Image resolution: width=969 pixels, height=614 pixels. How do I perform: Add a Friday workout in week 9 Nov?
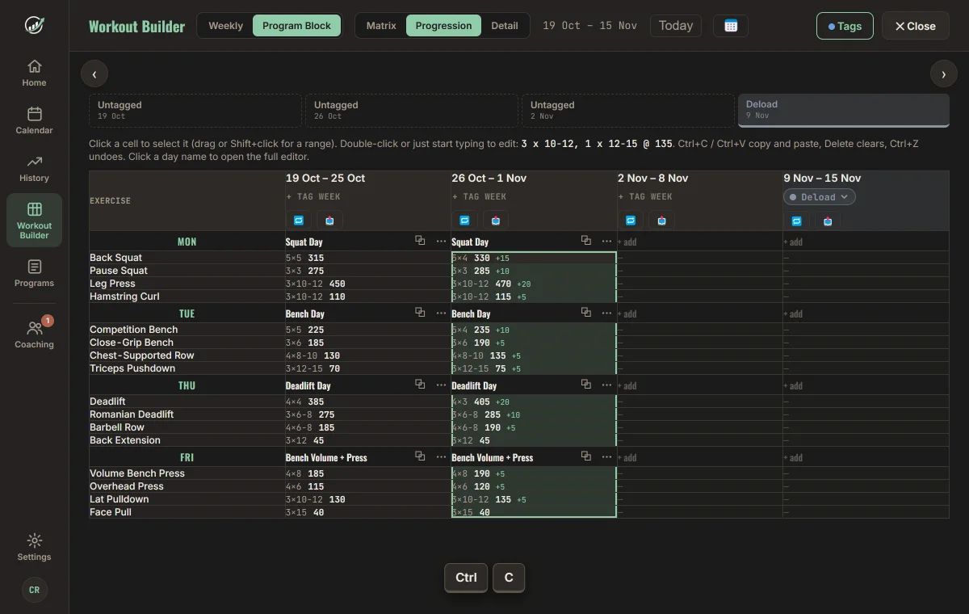793,458
